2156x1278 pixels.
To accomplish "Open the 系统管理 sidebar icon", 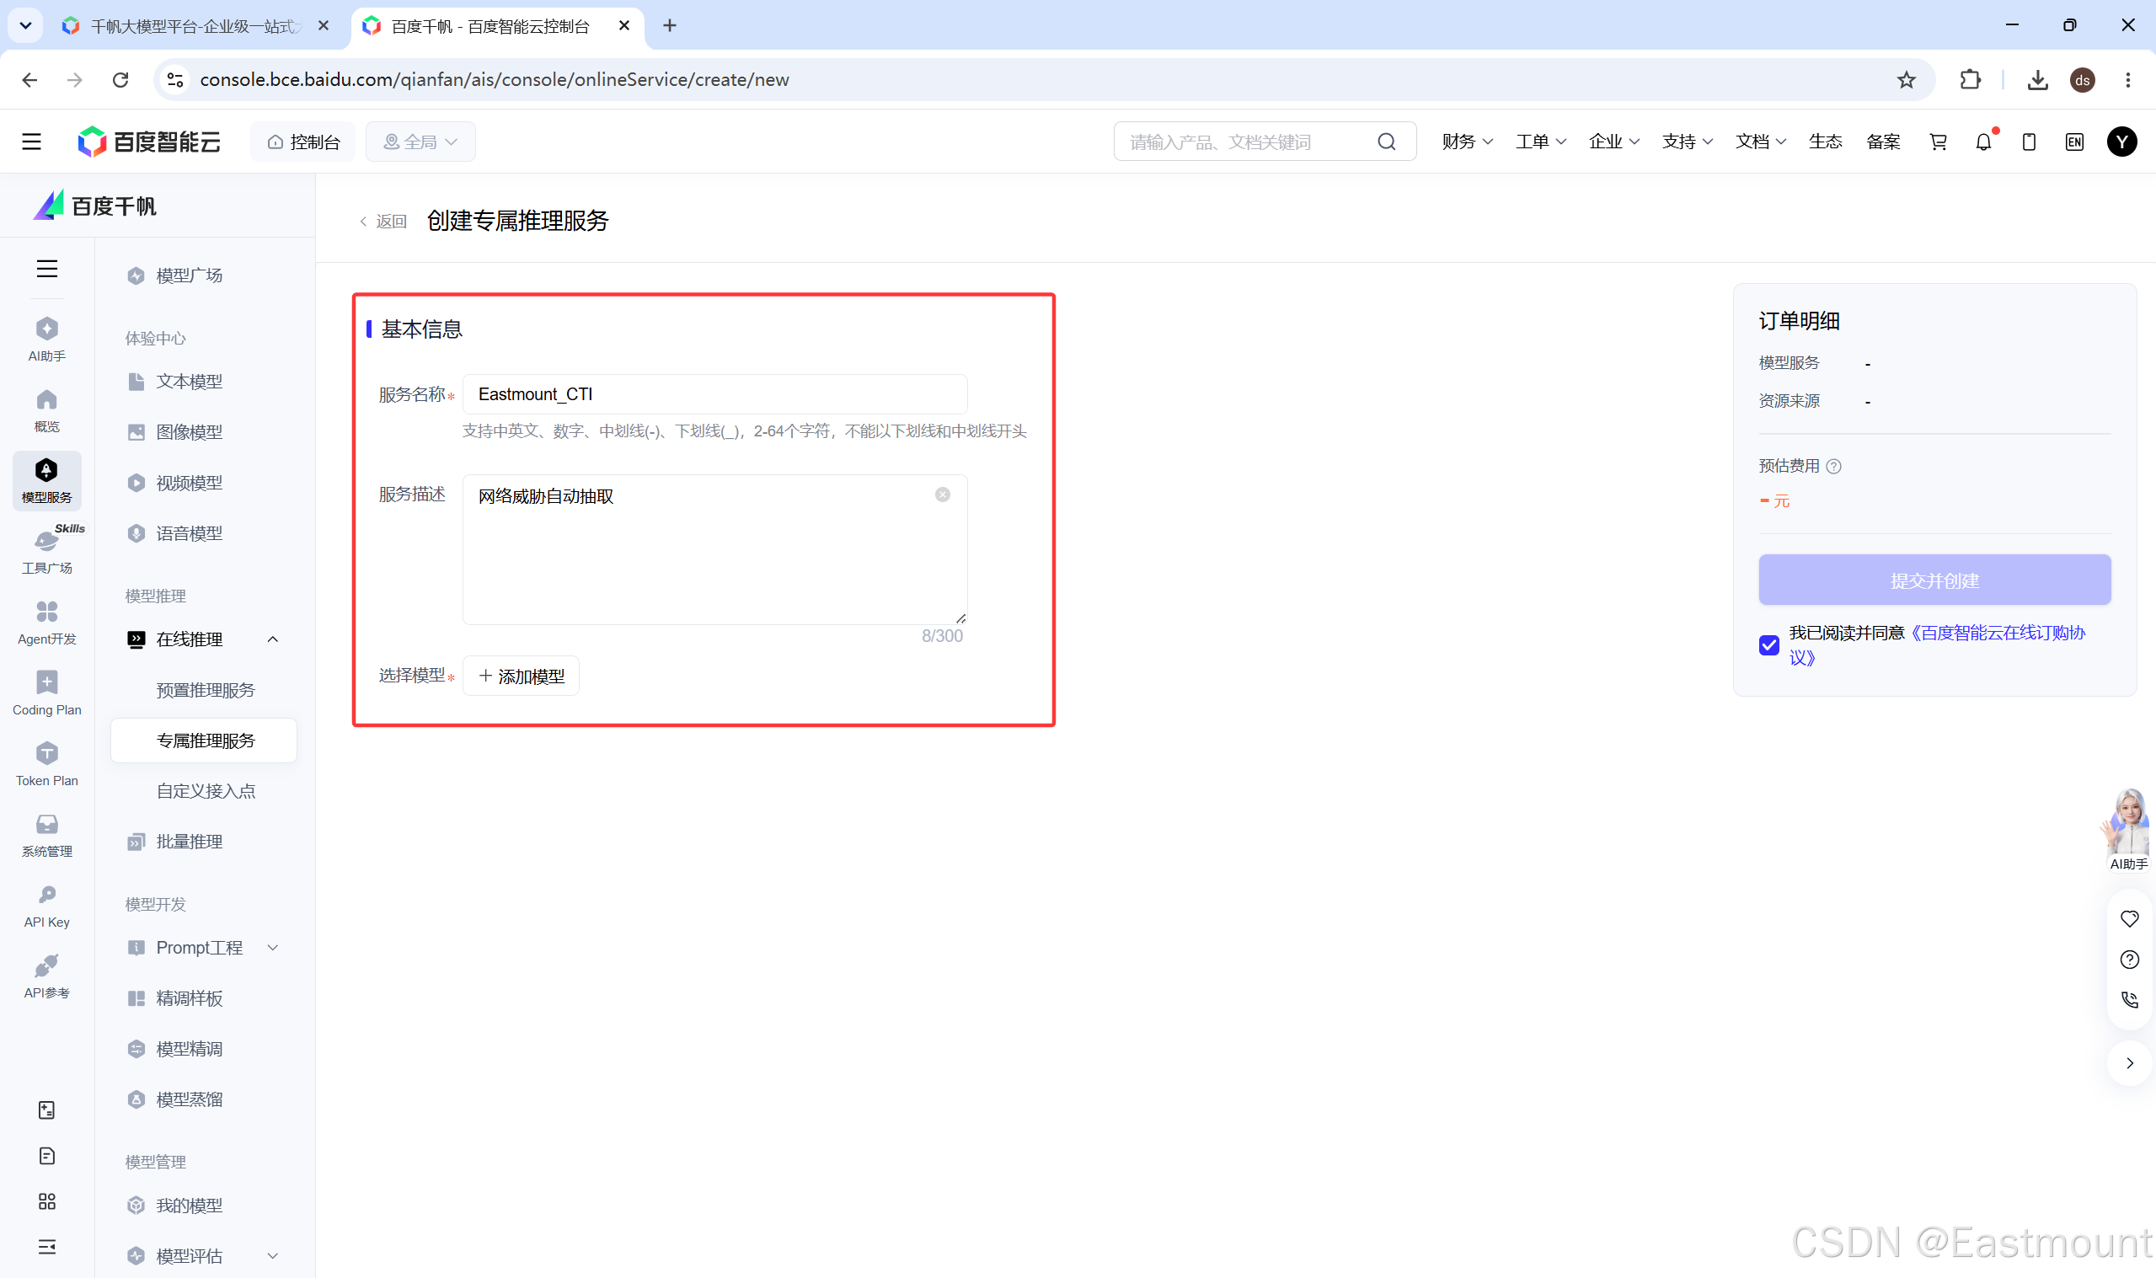I will point(46,835).
